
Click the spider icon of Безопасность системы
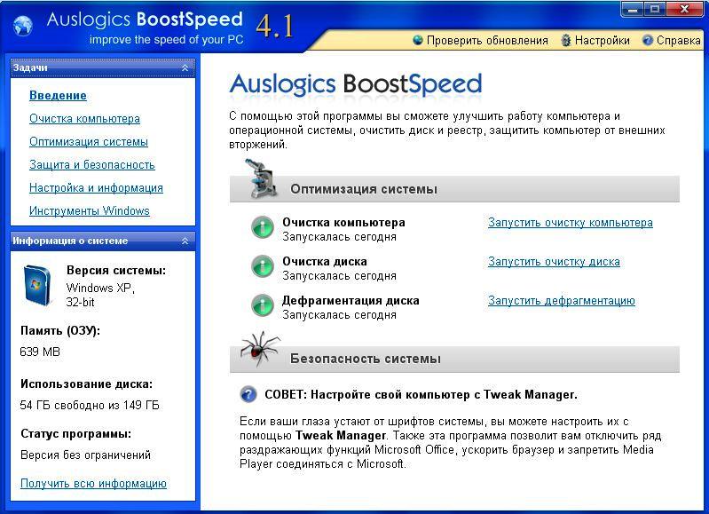(259, 349)
